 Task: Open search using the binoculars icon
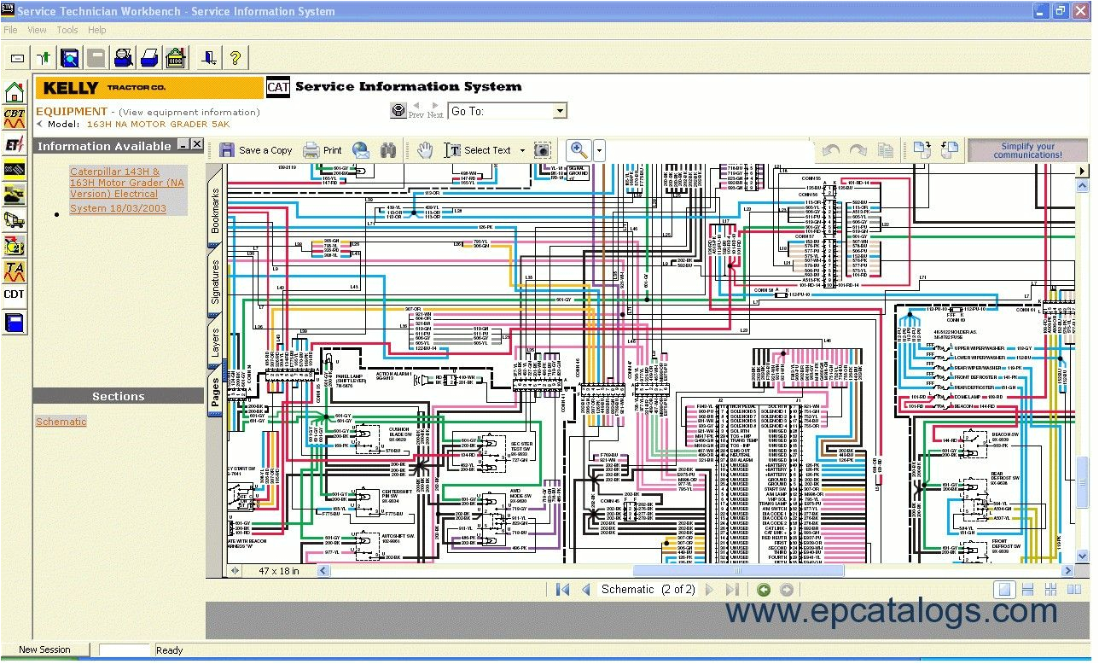coord(388,150)
